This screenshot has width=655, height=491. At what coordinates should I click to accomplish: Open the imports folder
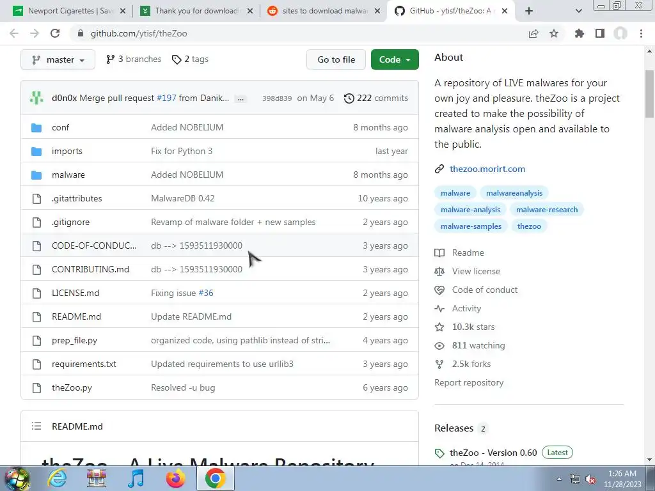[67, 151]
